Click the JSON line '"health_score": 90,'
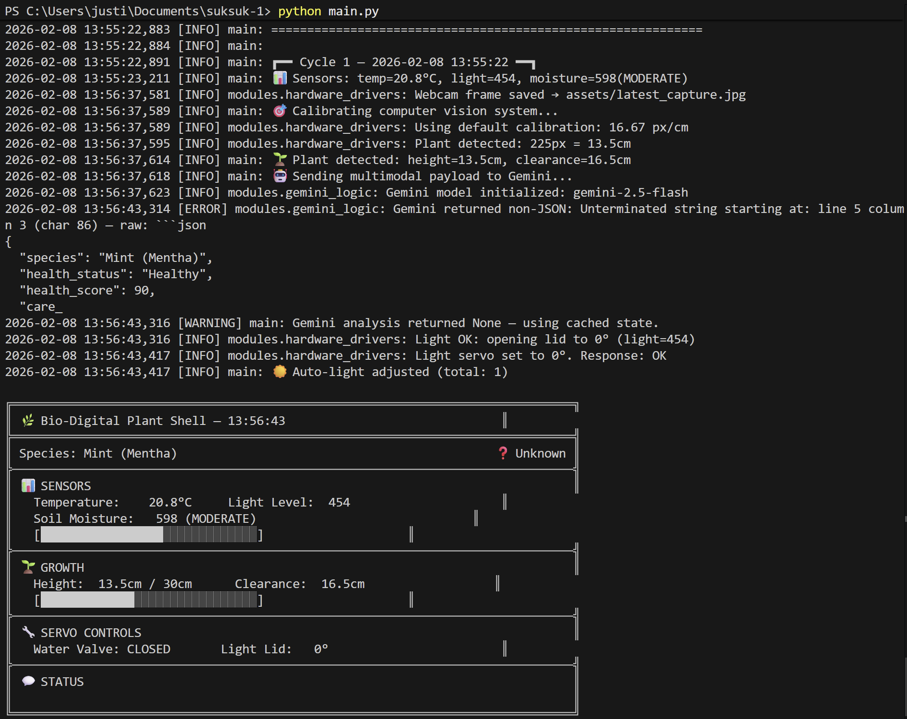This screenshot has width=907, height=719. [87, 290]
